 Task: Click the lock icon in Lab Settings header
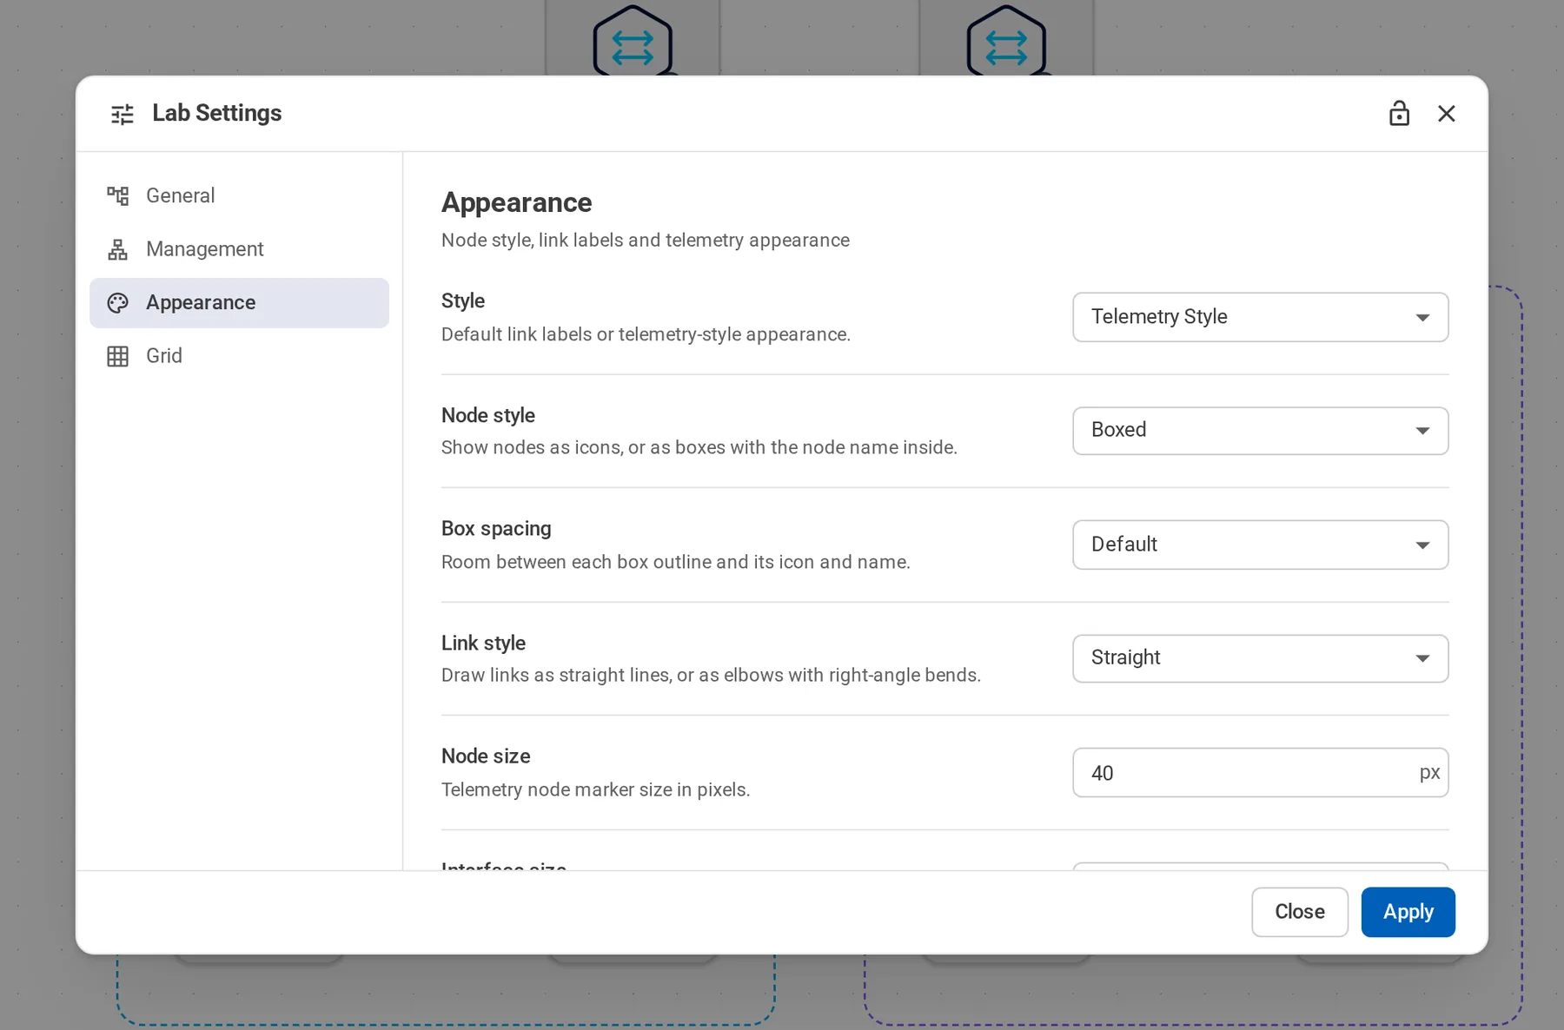(x=1399, y=114)
